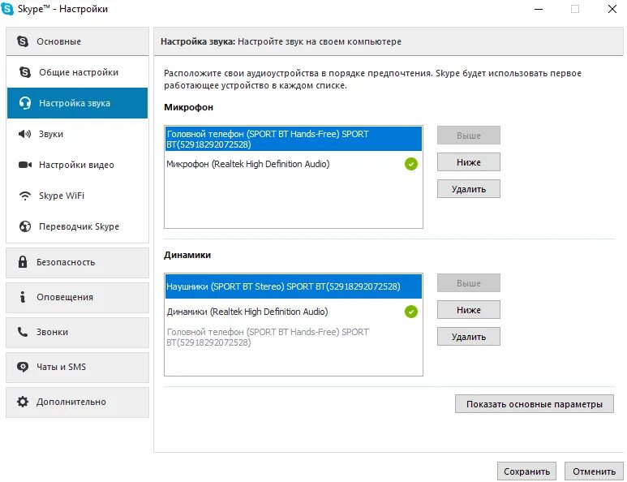Open the Основные settings section
Viewport: 627px width, 482px height.
pos(77,41)
